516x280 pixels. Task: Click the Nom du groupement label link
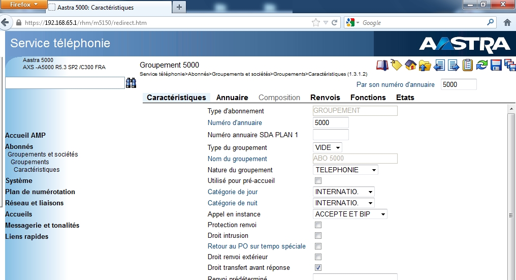[x=237, y=159]
